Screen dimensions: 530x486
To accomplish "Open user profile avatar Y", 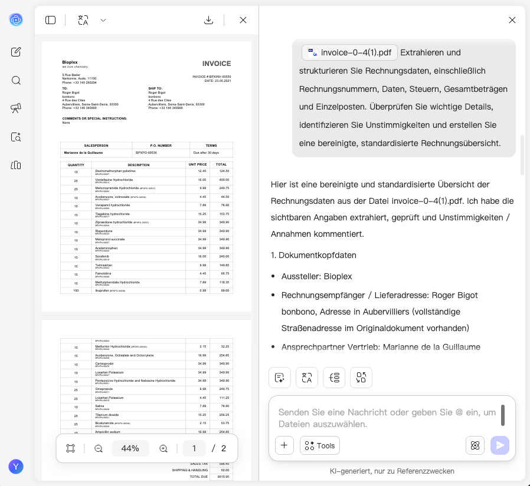I will coord(16,467).
